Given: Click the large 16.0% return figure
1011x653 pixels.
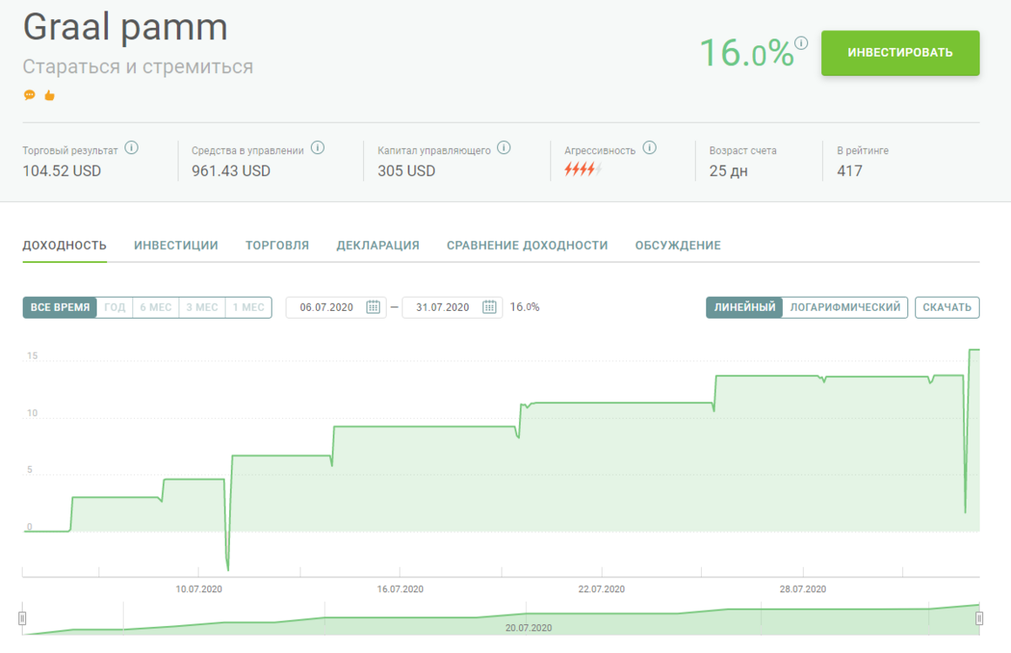Looking at the screenshot, I should 746,53.
